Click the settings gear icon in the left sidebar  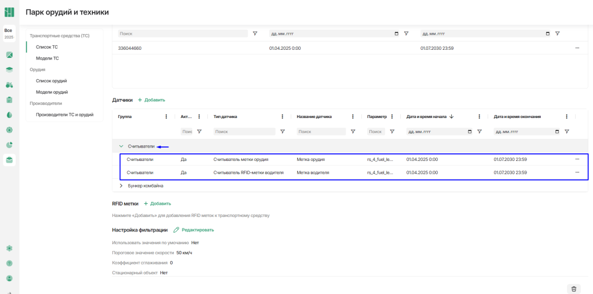9,248
